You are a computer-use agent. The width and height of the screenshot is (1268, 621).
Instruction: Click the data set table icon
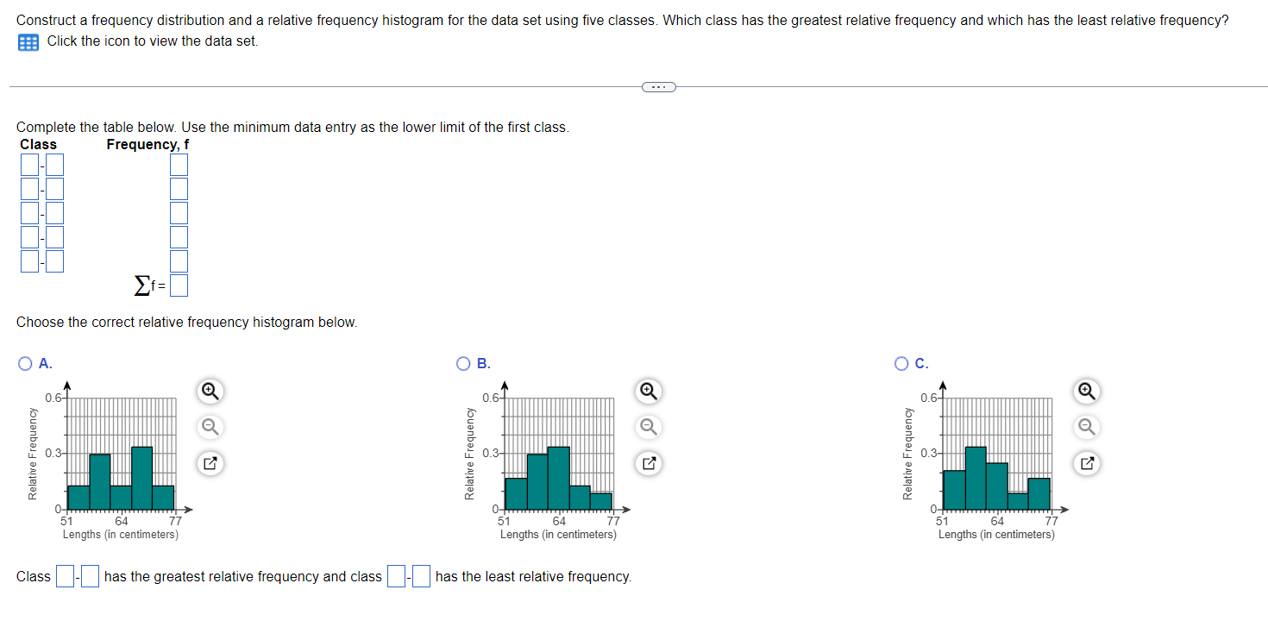[27, 41]
